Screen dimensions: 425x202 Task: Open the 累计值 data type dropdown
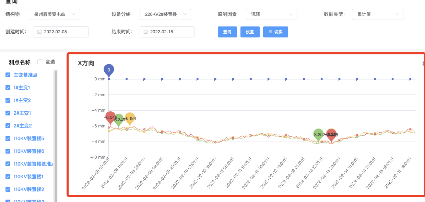point(378,14)
